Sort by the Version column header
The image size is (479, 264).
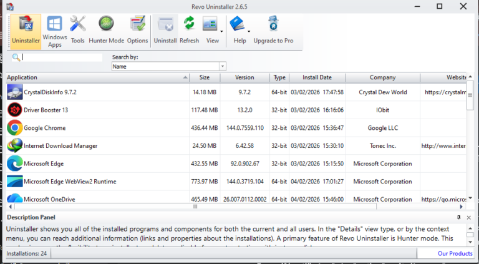[x=244, y=77]
